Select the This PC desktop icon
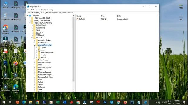The height and width of the screenshot is (105, 188). click(x=6, y=5)
